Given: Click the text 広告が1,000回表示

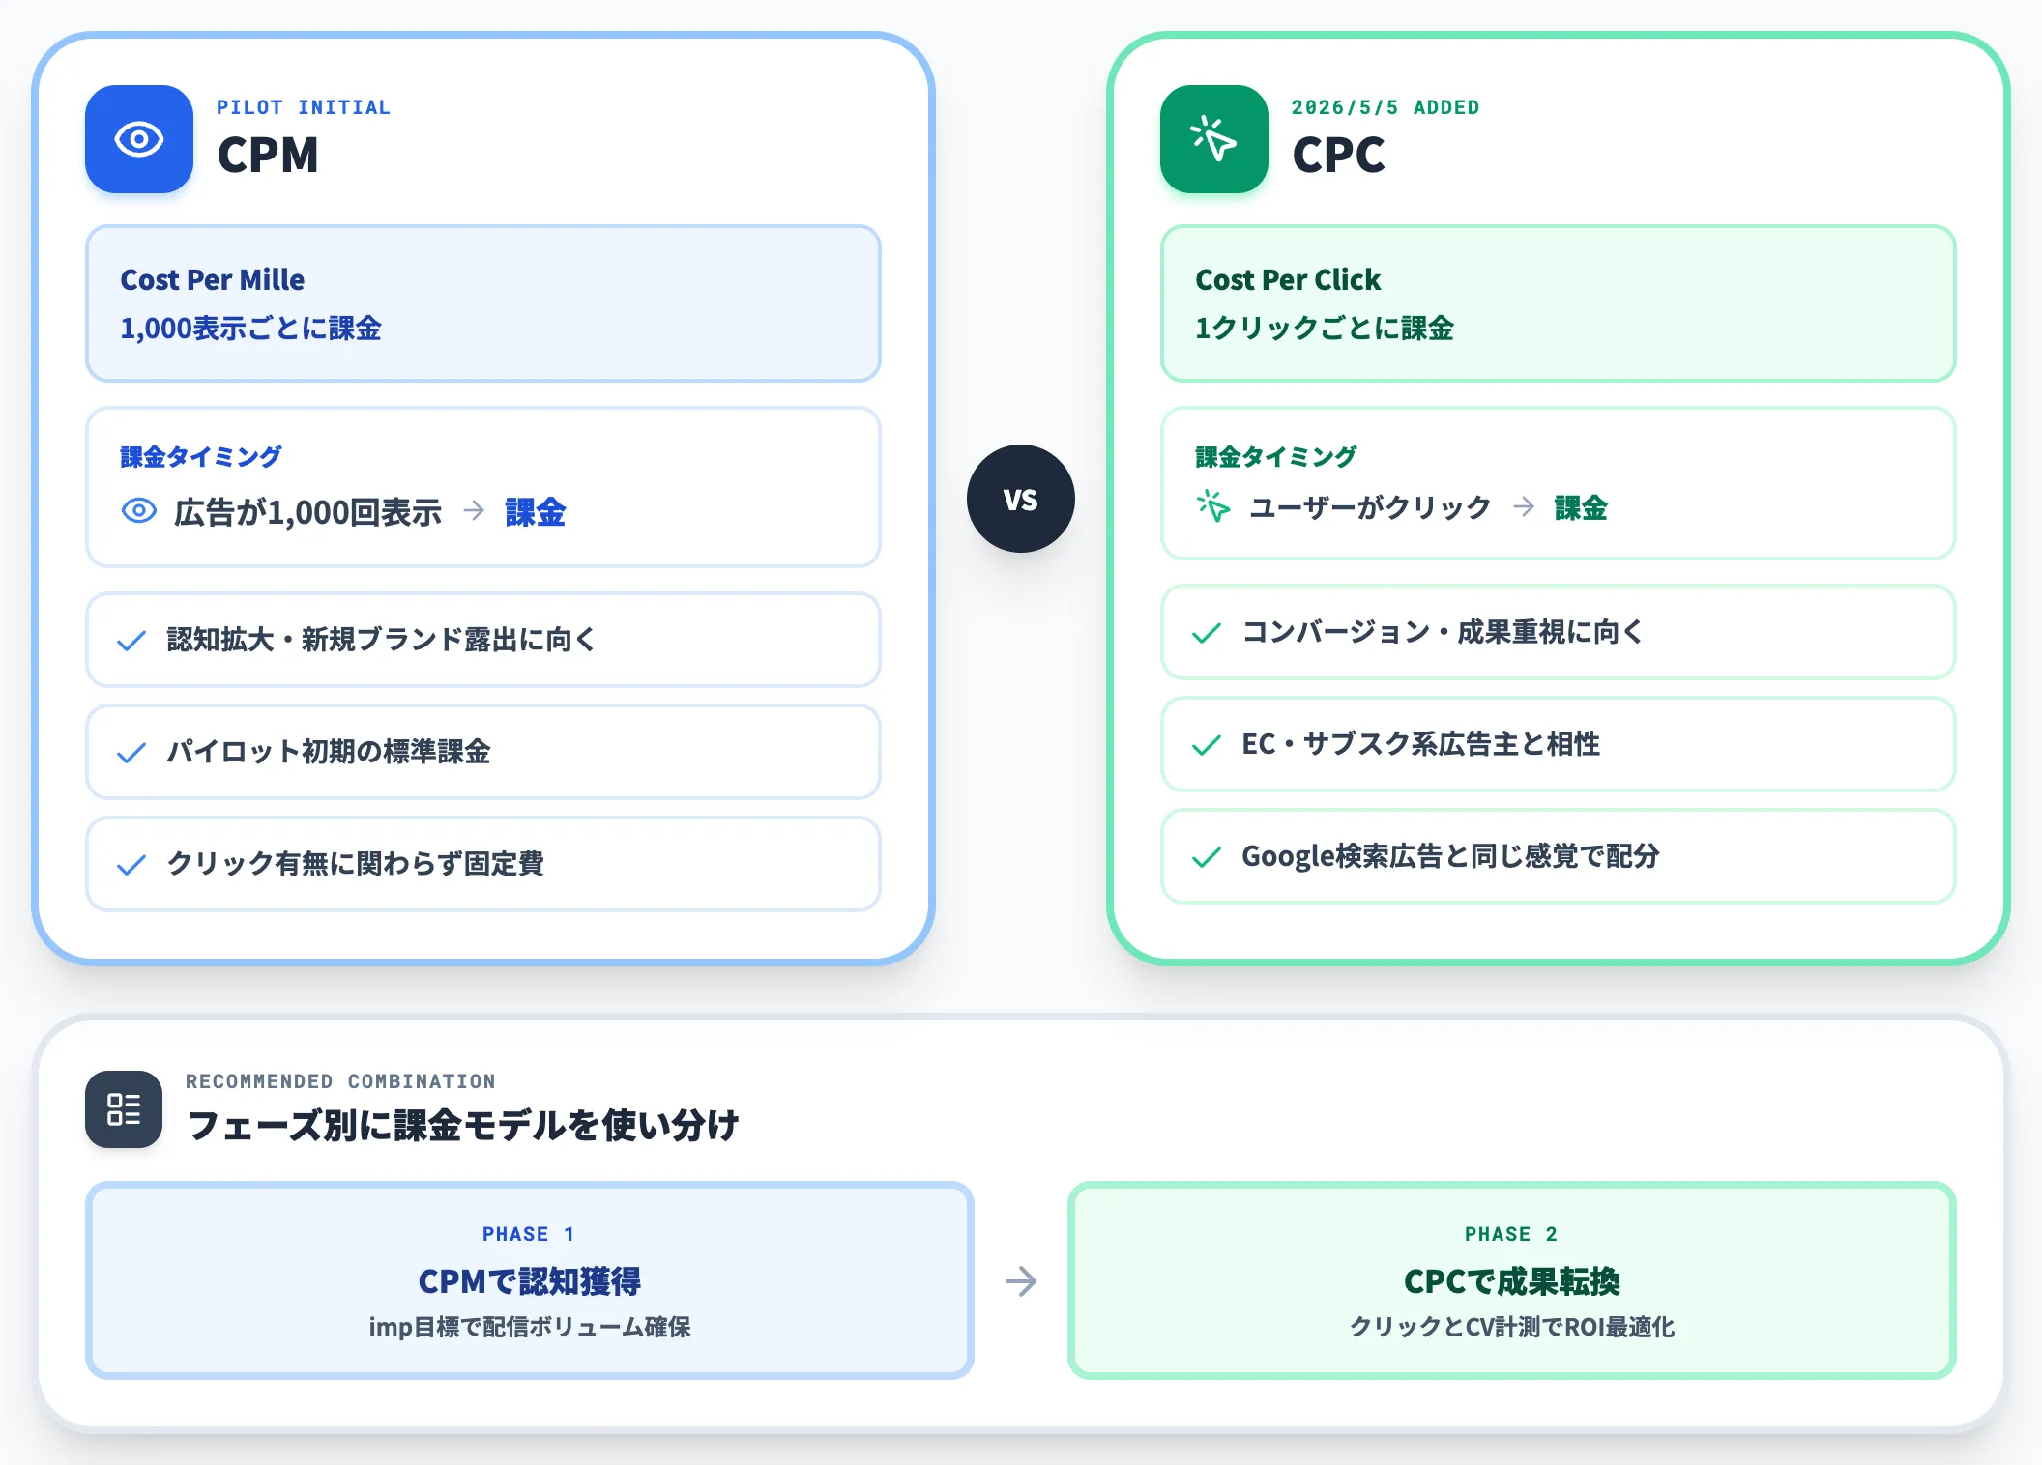Looking at the screenshot, I should click(307, 511).
